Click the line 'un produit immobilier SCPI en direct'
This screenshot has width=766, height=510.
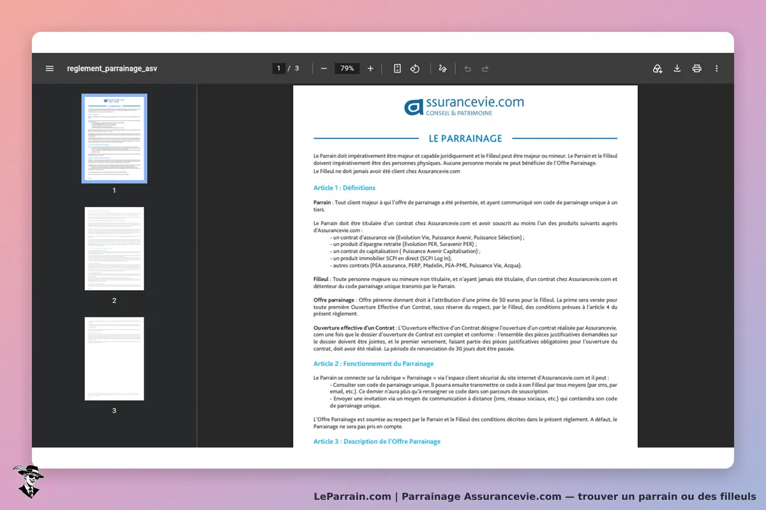(391, 258)
